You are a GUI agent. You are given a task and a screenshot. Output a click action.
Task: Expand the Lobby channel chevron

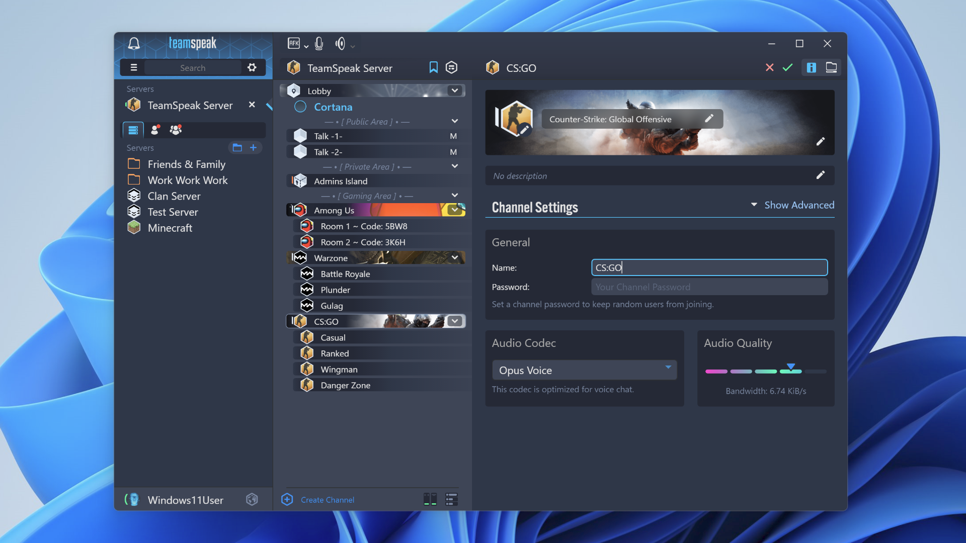click(x=454, y=90)
